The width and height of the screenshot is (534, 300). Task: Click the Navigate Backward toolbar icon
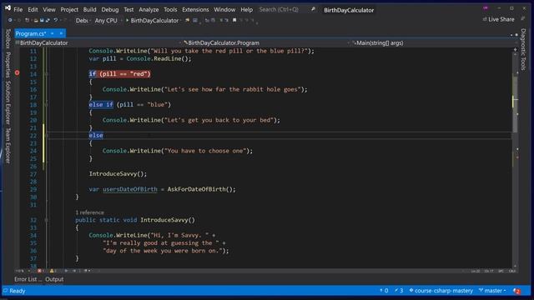[10, 20]
